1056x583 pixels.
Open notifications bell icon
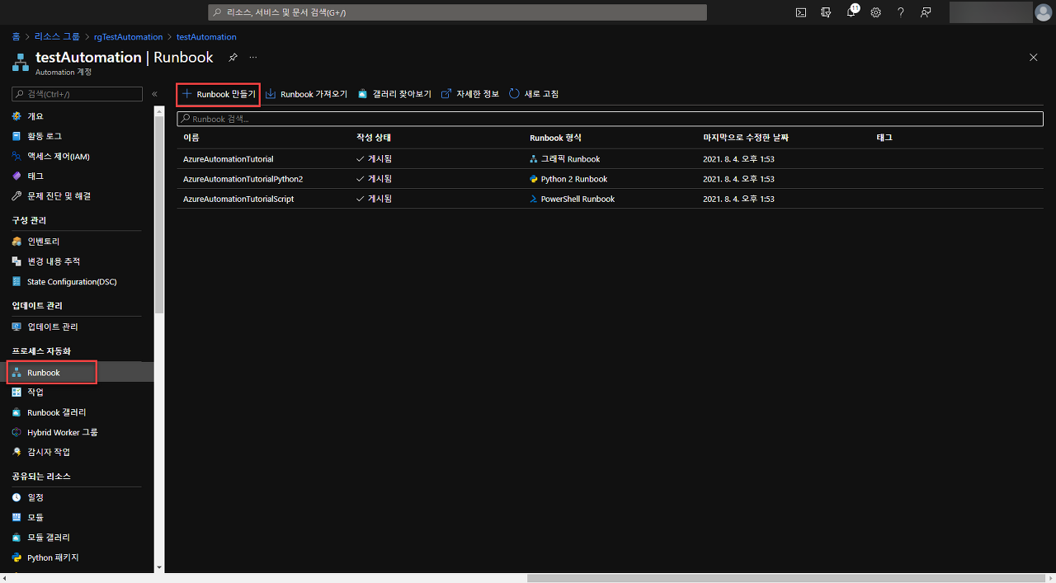coord(851,12)
